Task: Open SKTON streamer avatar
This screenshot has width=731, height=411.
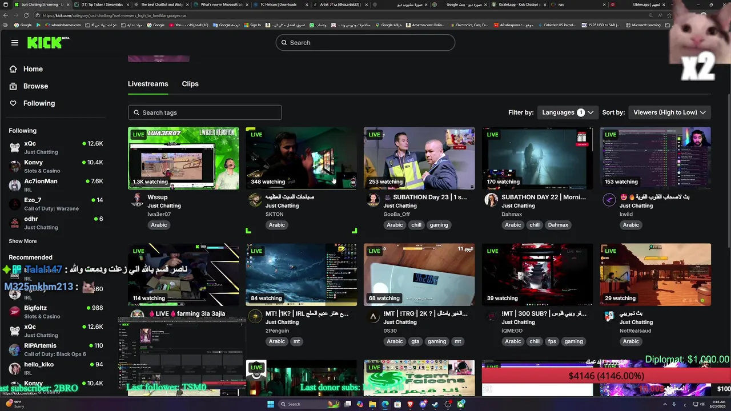Action: pyautogui.click(x=255, y=200)
